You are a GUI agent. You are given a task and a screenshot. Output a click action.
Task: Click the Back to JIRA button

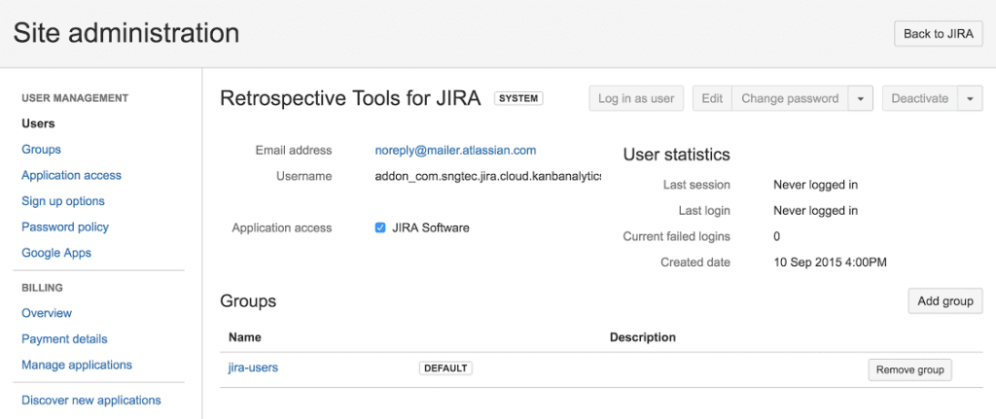pos(939,34)
